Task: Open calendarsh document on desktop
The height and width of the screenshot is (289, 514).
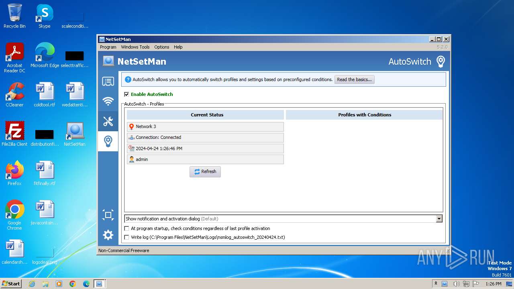Action: 14,252
